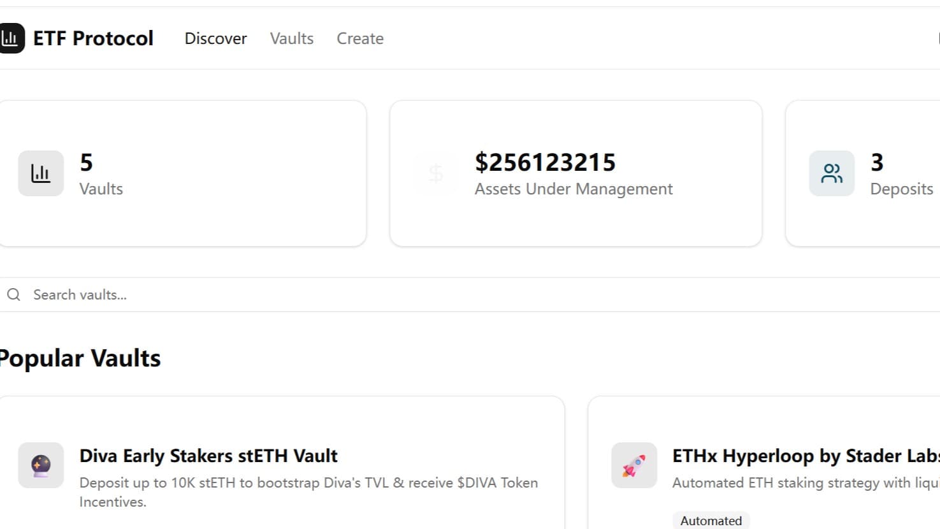Click the ETF Protocol brand name
The width and height of the screenshot is (940, 529).
[x=93, y=38]
